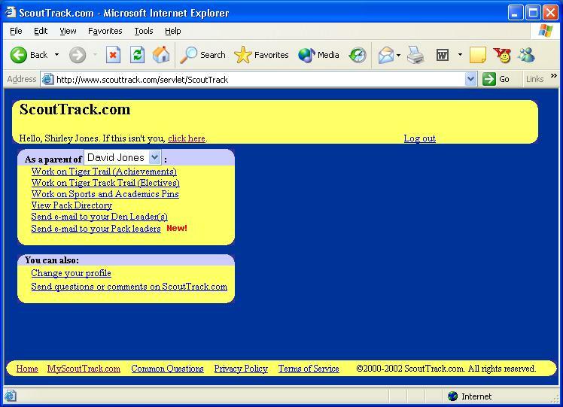Refresh the page with green arrows icon
Screen dimensions: 563x407
137,55
